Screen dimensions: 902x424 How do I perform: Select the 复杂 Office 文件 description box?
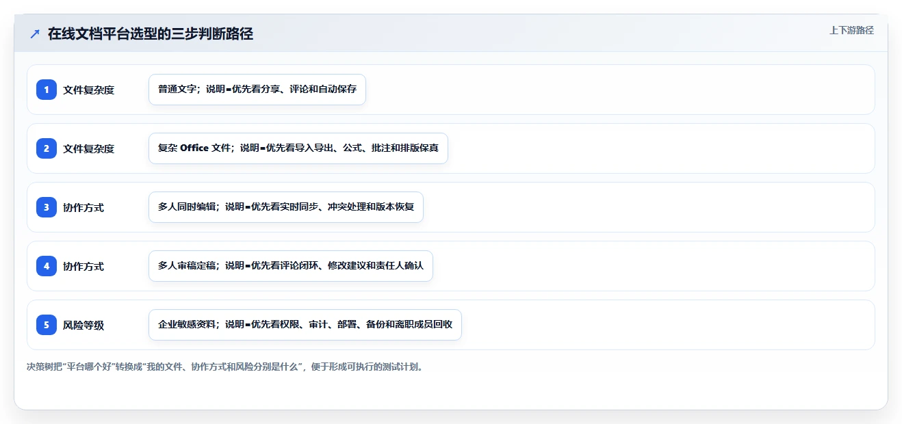pos(298,148)
